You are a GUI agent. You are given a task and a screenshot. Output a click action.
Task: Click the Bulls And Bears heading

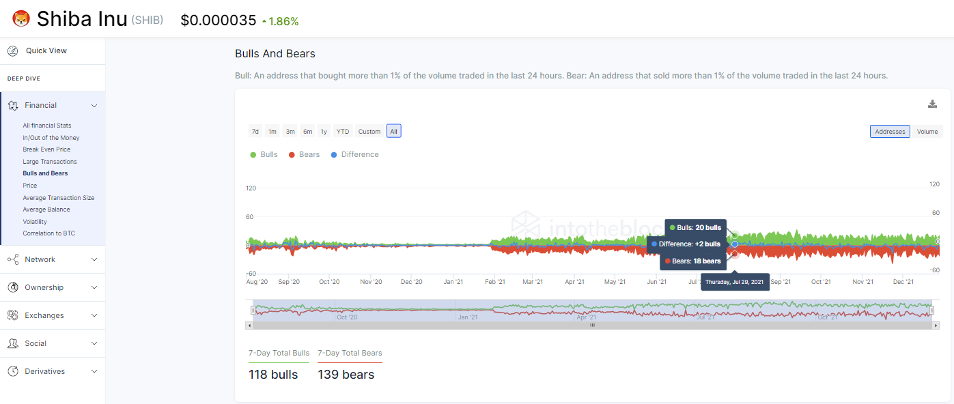pyautogui.click(x=275, y=53)
